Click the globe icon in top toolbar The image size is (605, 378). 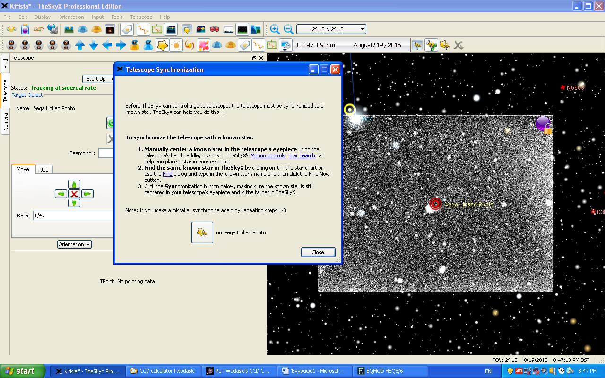[x=52, y=29]
